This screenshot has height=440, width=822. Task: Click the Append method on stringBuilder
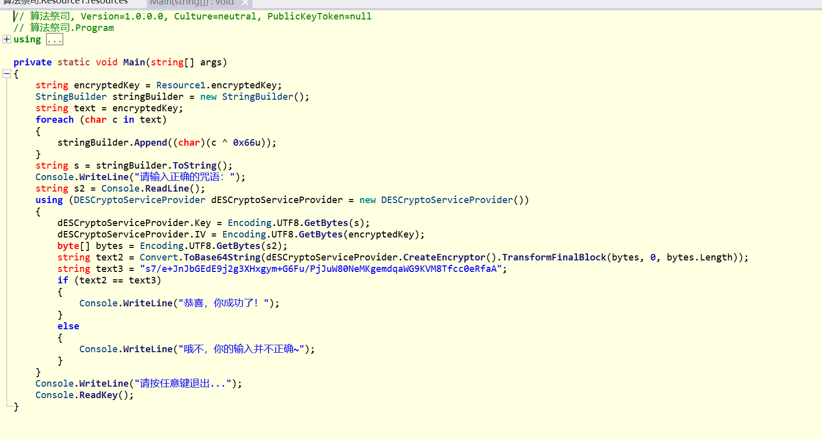(150, 143)
